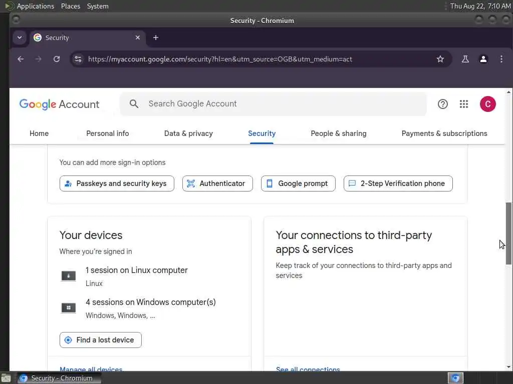Switch to the Data & privacy tab
This screenshot has width=513, height=384.
(x=188, y=133)
